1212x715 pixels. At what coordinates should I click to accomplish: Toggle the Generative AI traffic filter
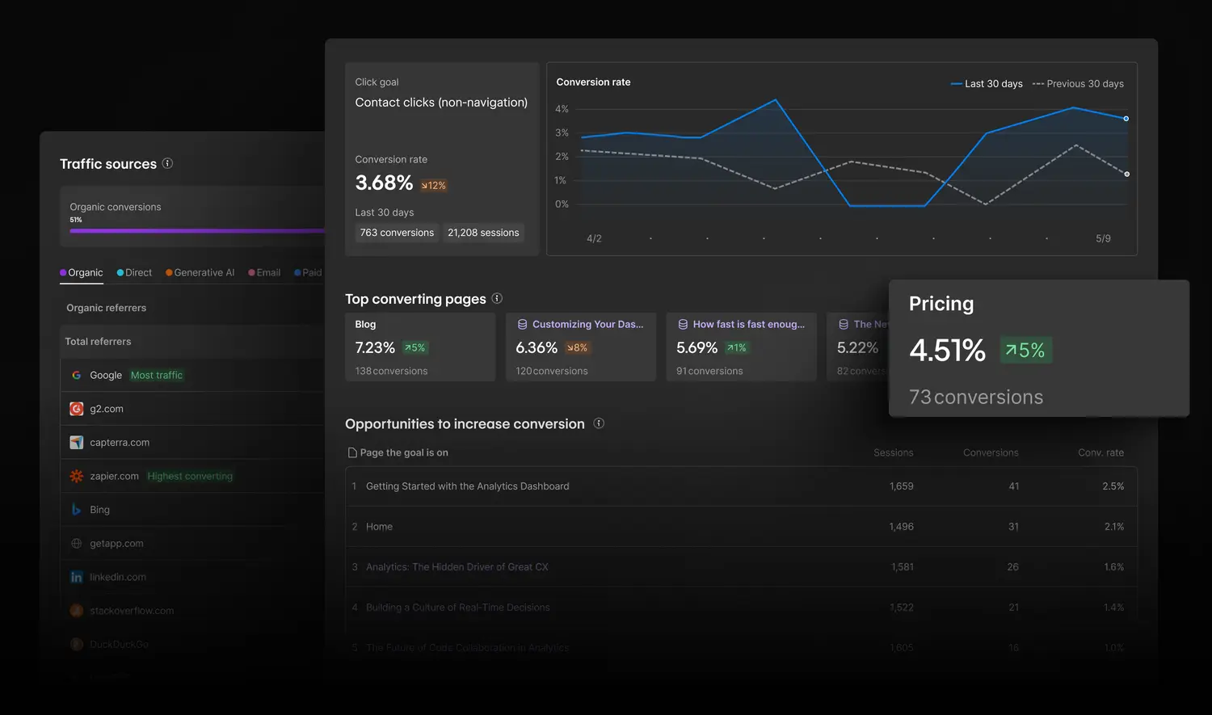[x=200, y=272]
